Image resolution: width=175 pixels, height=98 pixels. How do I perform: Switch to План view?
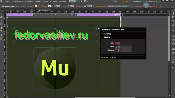tap(115, 1)
